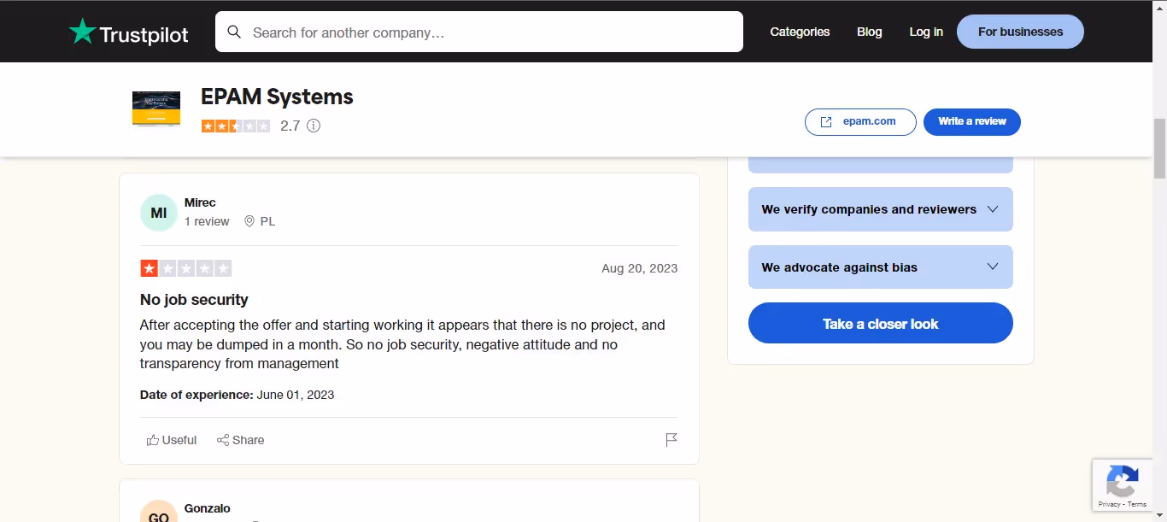Click the PL location pin icon
Viewport: 1167px width, 522px height.
(x=249, y=221)
